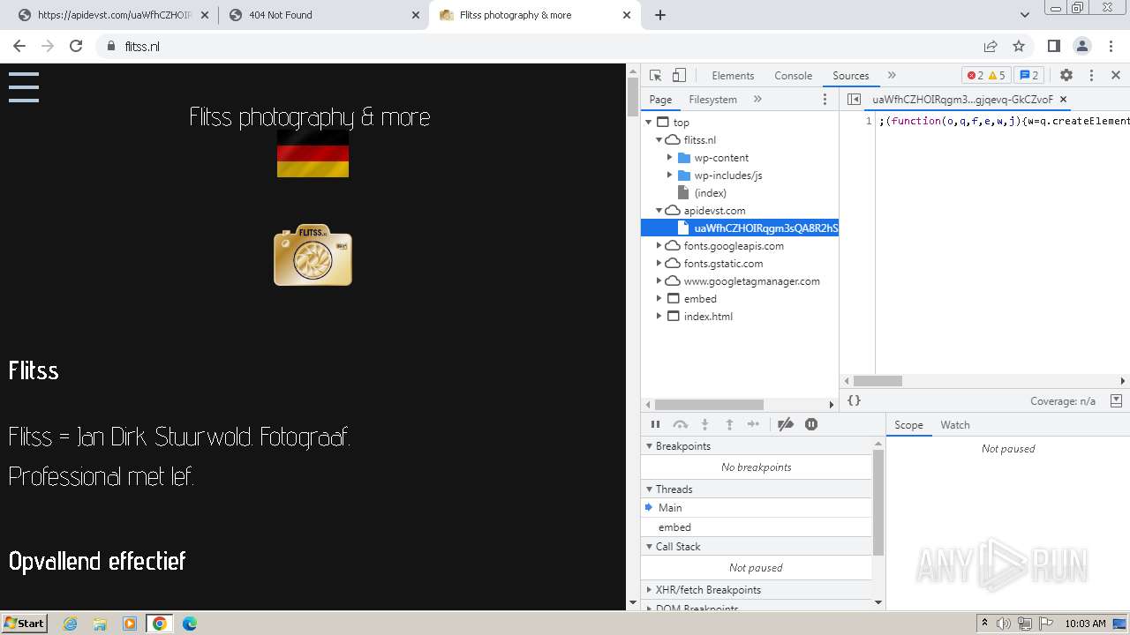Close the uaWfhCZHOIRqgm3 source file tab

tap(1063, 100)
